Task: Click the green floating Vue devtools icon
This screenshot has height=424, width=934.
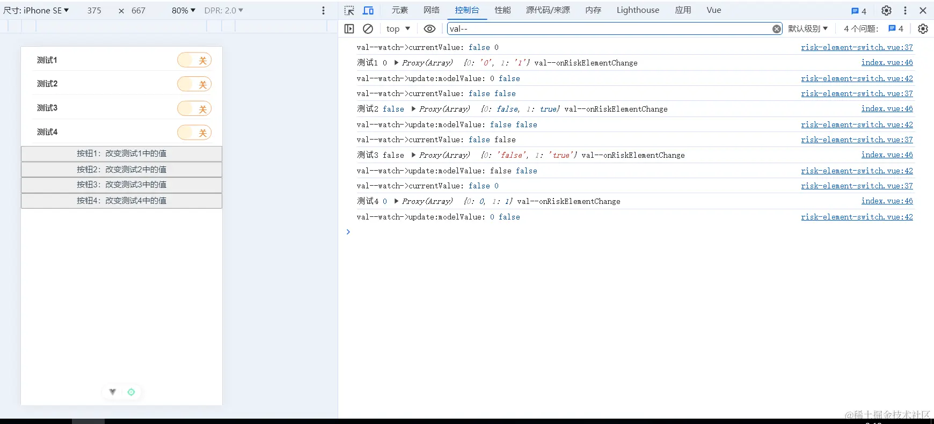Action: (131, 392)
